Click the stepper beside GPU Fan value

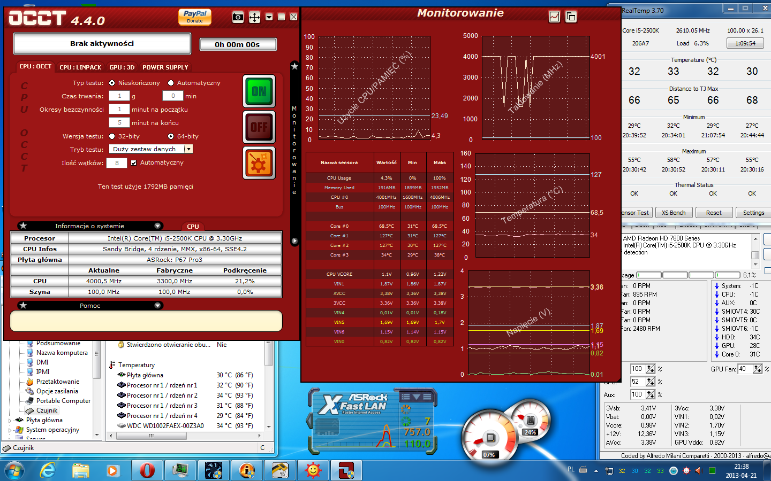pyautogui.click(x=758, y=369)
